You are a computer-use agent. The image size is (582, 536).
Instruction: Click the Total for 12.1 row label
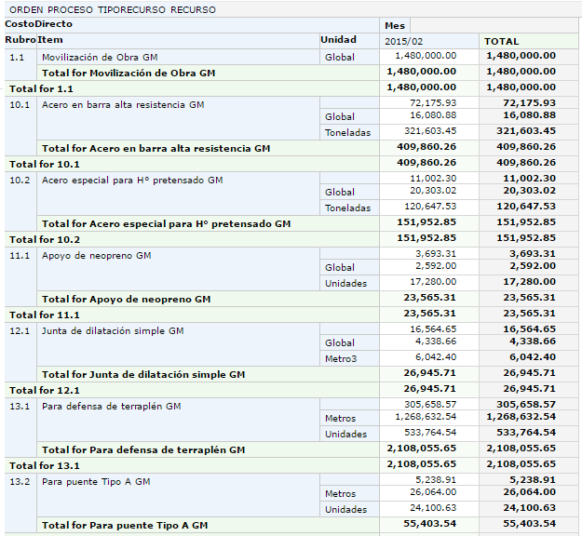pyautogui.click(x=44, y=390)
